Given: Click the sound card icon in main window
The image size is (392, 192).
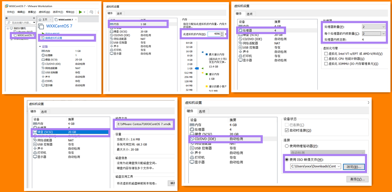Looking at the screenshot, I should click(43, 77).
